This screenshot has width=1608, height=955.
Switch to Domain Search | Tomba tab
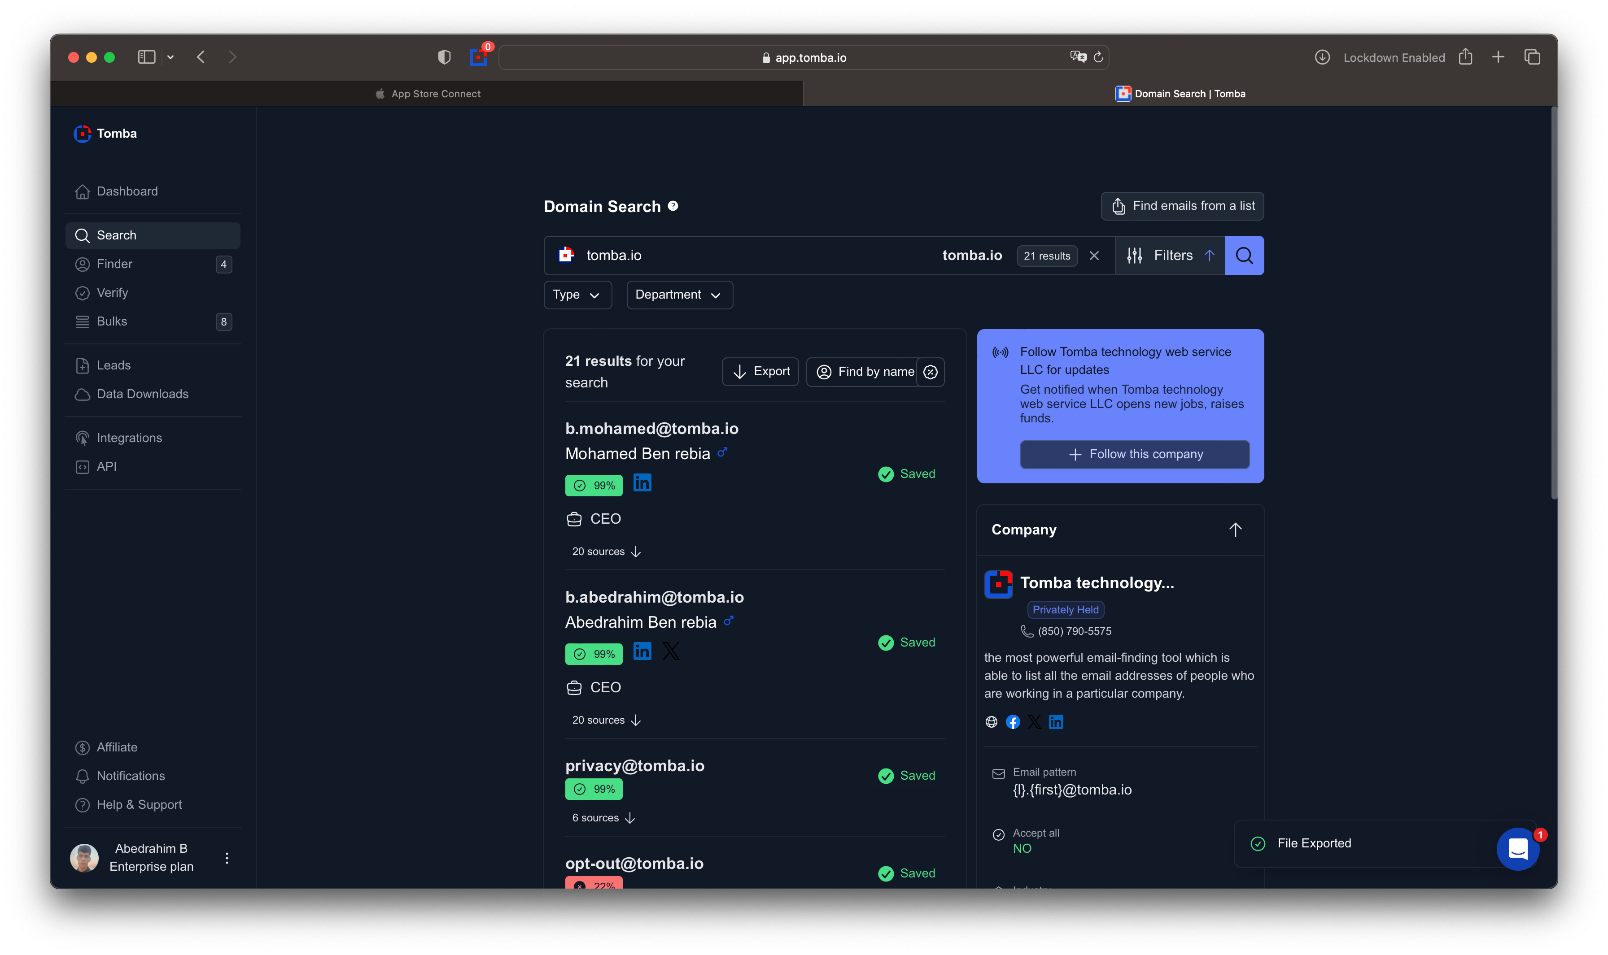tap(1180, 94)
